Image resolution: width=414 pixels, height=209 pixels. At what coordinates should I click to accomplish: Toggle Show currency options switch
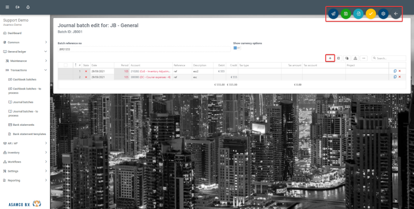(x=237, y=48)
